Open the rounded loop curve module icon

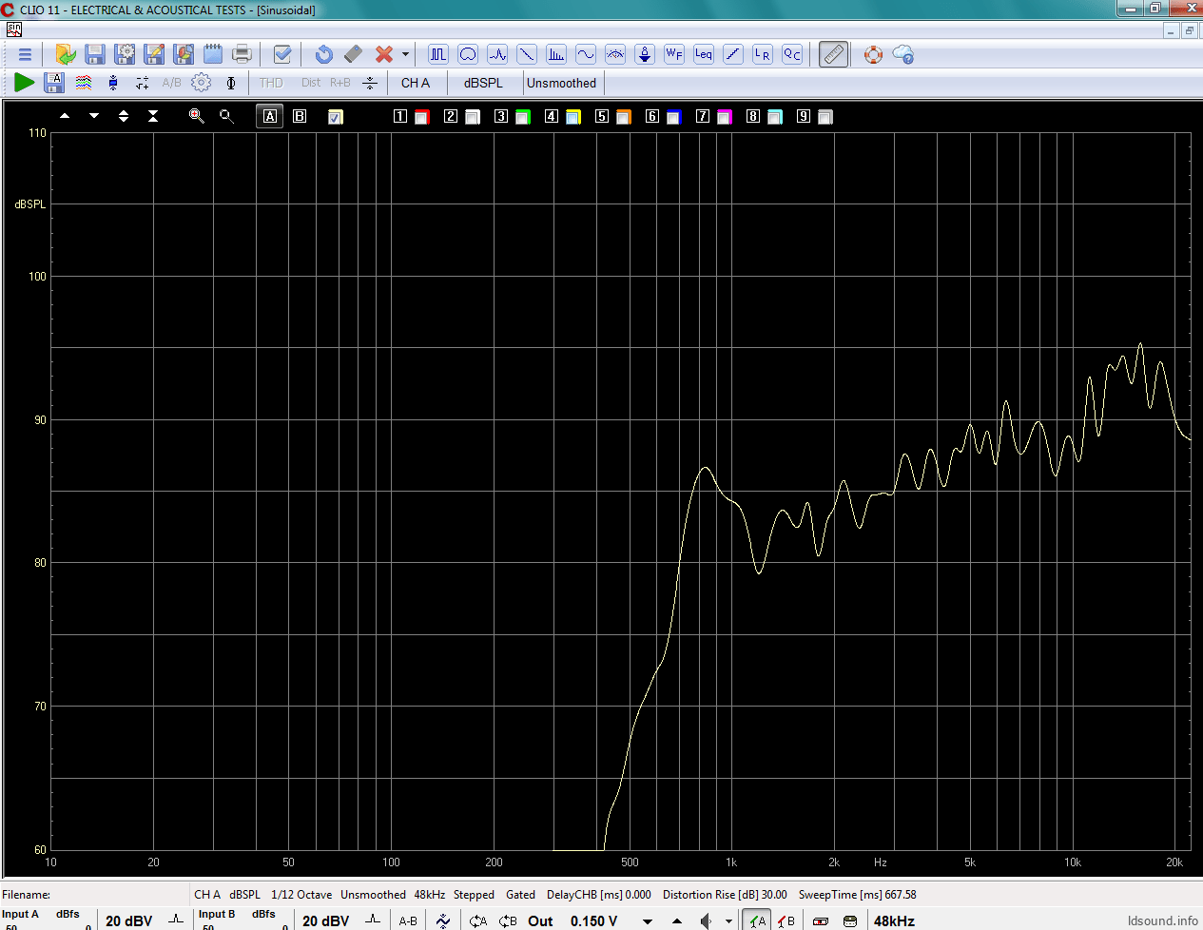pos(468,54)
